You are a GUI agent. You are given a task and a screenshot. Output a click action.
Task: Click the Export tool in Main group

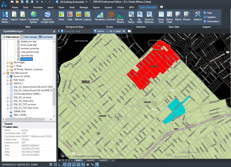click(x=23, y=16)
